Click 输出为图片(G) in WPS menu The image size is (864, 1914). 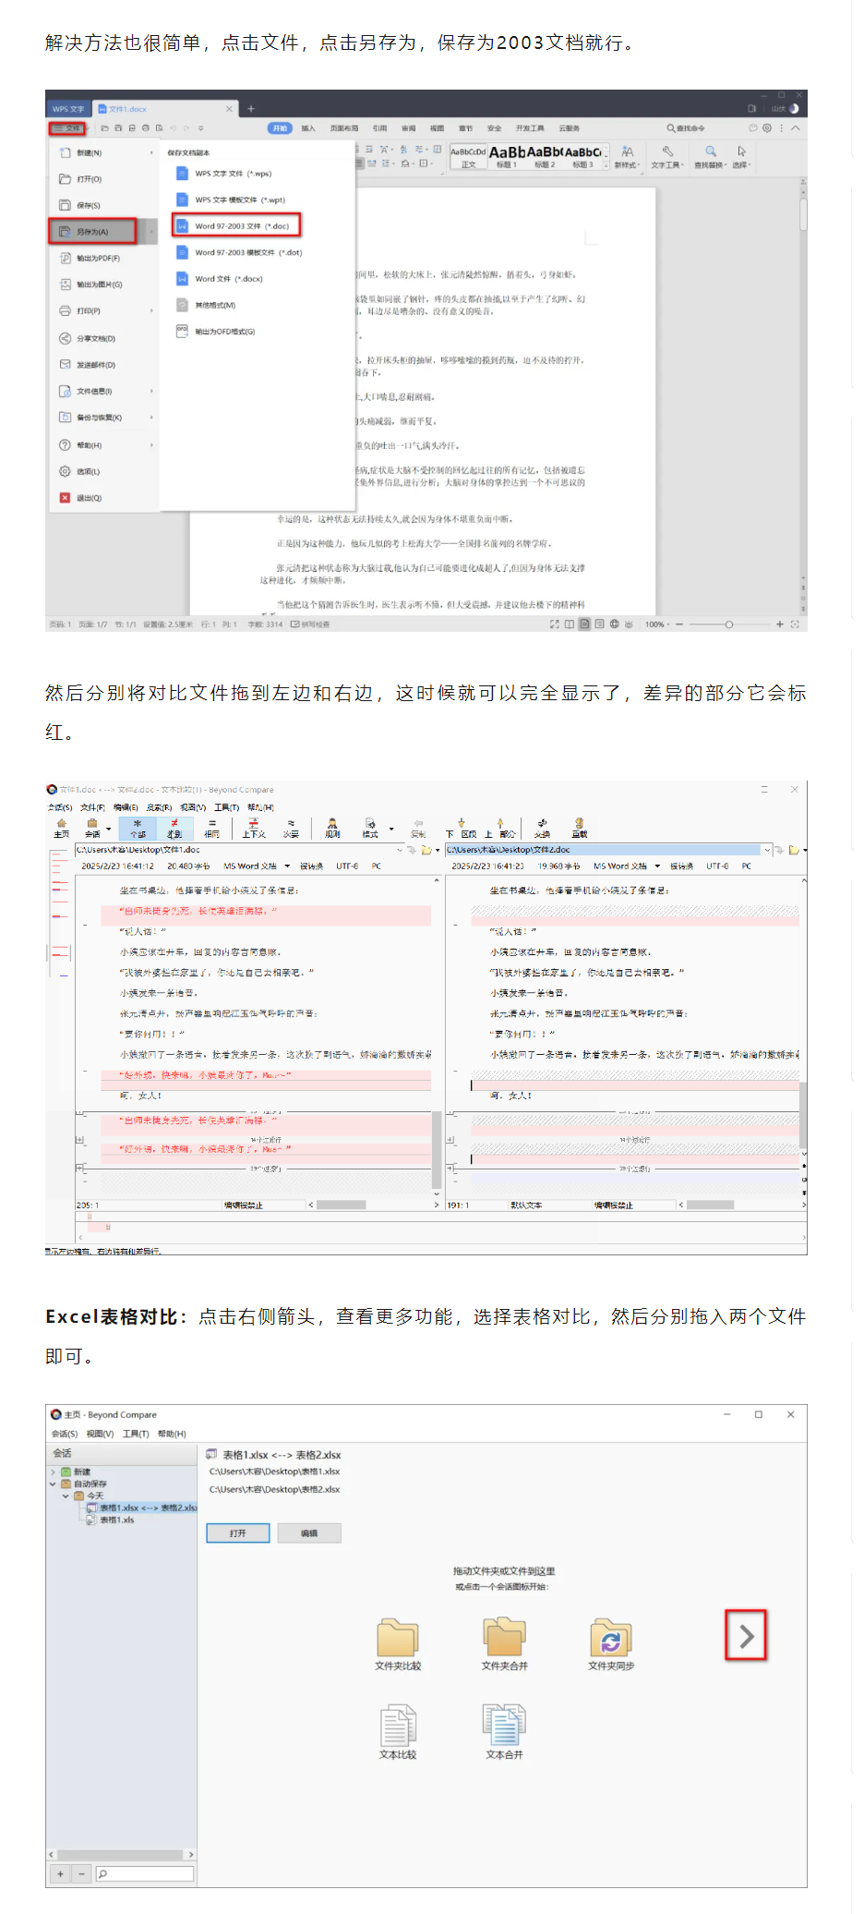click(91, 285)
